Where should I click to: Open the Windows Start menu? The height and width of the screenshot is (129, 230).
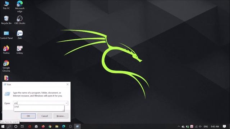pos(3,126)
